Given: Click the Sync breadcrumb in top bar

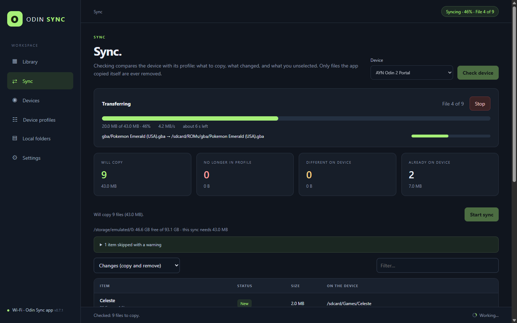Looking at the screenshot, I should pos(98,12).
